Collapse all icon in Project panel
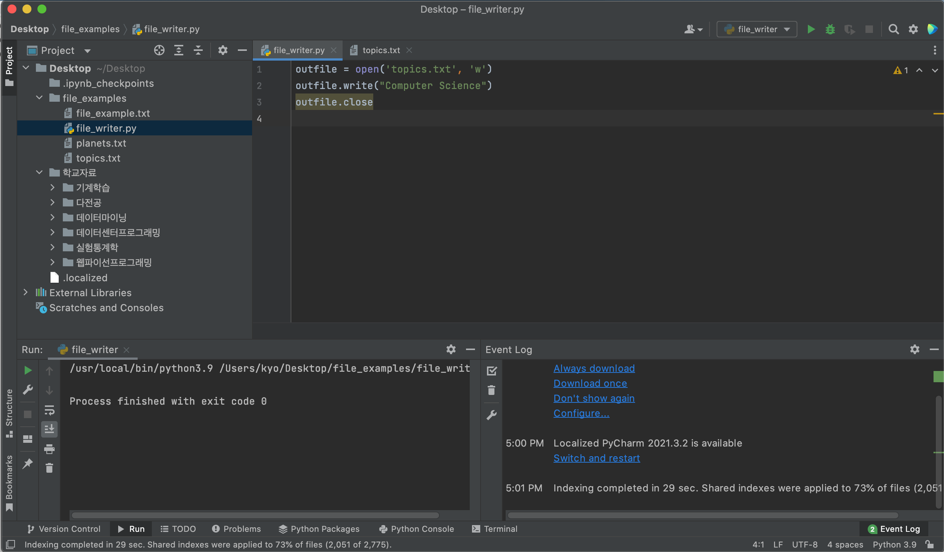Viewport: 944px width, 552px height. pyautogui.click(x=198, y=50)
